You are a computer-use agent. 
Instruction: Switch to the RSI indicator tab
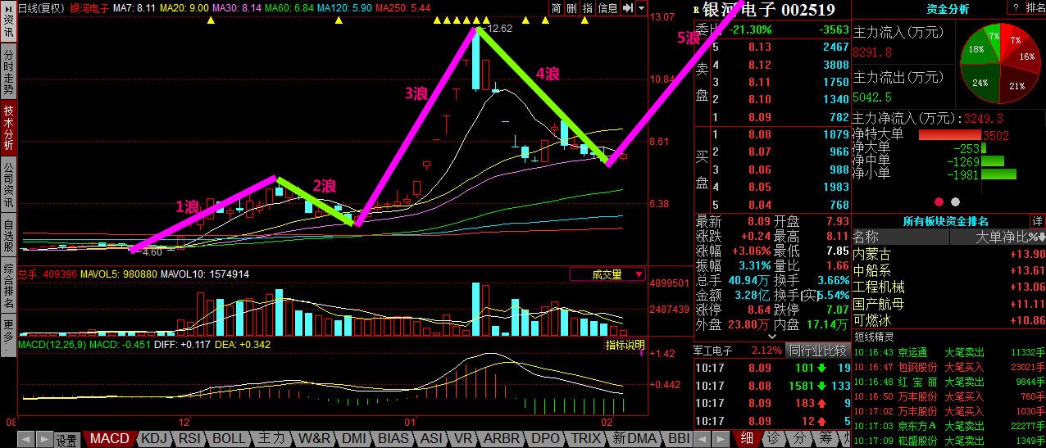pos(190,439)
